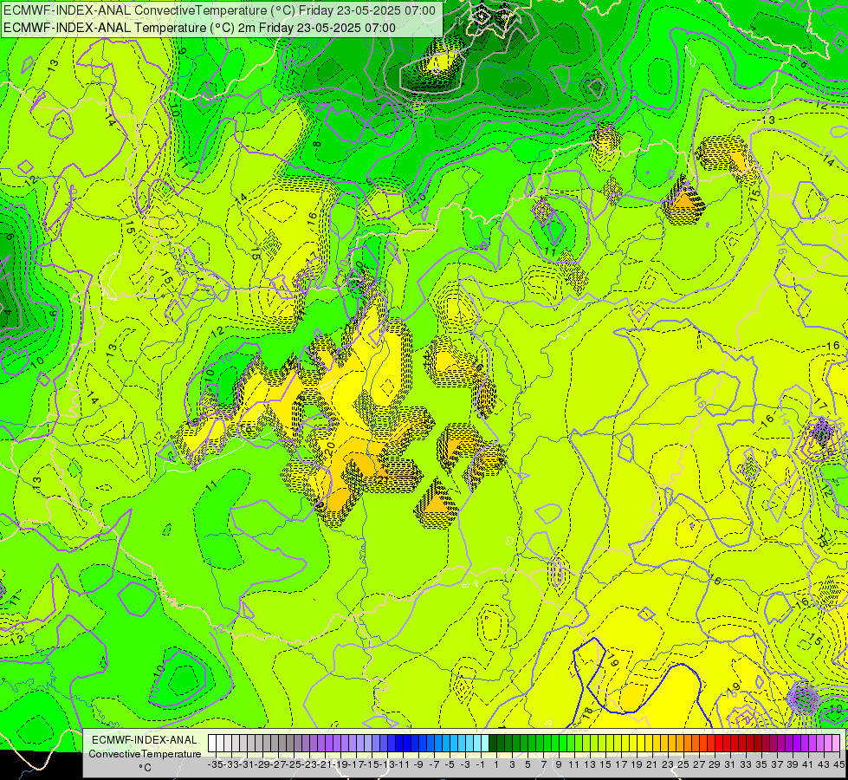
Task: Click the legend scale value '23'
Action: (x=669, y=764)
